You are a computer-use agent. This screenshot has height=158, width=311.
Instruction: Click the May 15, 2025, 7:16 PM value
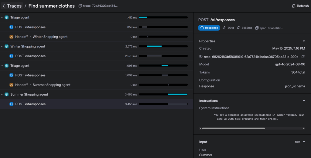(x=289, y=48)
